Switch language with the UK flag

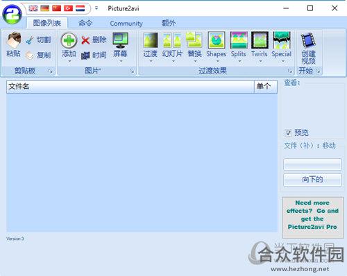pyautogui.click(x=33, y=8)
